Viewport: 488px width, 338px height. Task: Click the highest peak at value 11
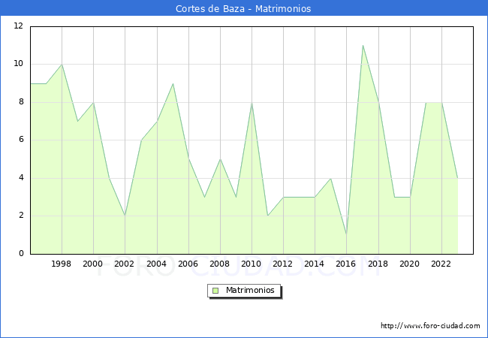363,45
